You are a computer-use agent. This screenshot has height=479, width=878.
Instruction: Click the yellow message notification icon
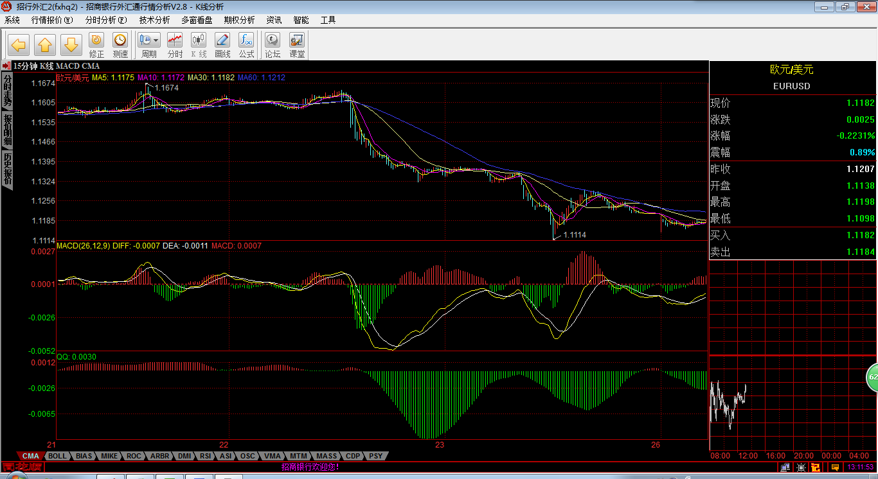click(835, 467)
